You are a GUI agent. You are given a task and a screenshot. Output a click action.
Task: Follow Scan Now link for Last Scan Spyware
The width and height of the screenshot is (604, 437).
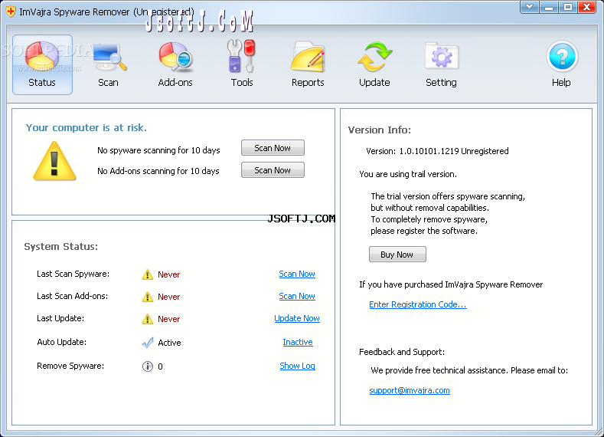[x=297, y=274]
